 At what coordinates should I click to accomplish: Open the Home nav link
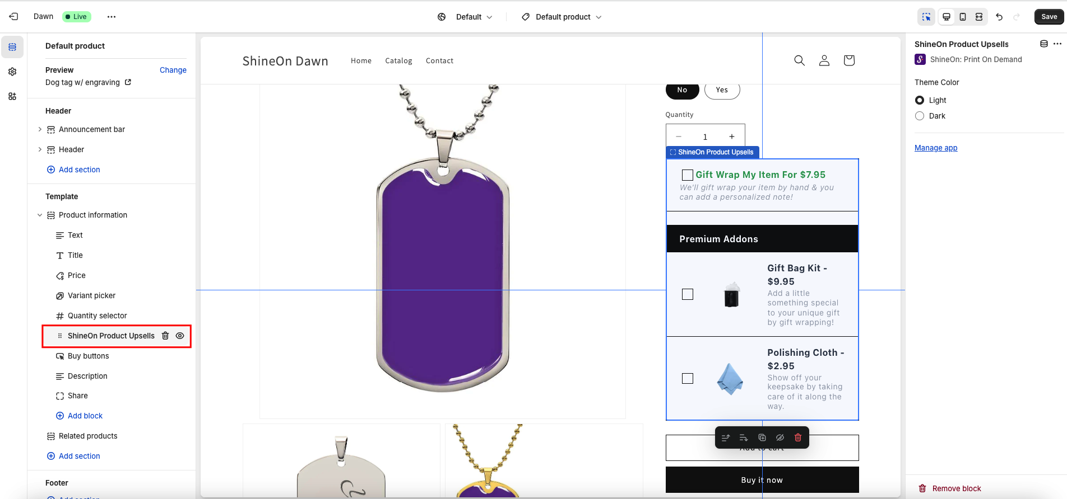[361, 60]
